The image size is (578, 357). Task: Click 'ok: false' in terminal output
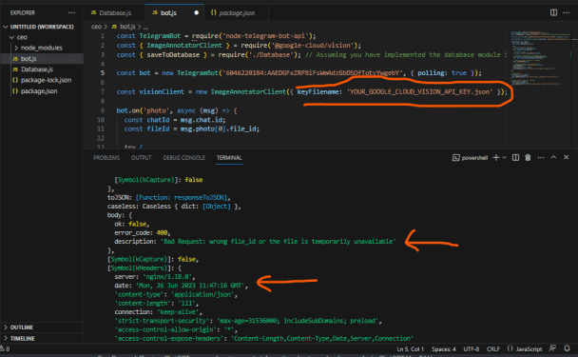coord(131,224)
